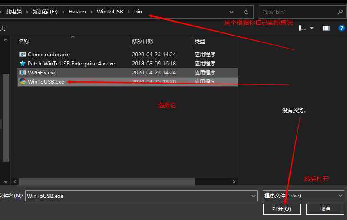Navigate to 此电脑 in the breadcrumb

(x=14, y=11)
